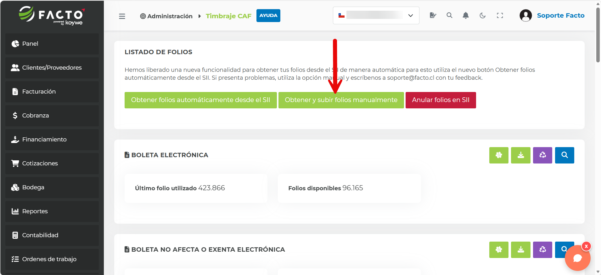Click the blue search icon for Boleta Electrónica

point(564,155)
